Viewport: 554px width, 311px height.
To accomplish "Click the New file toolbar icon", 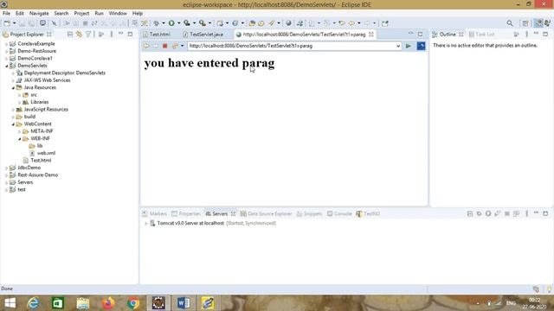I will (x=7, y=23).
